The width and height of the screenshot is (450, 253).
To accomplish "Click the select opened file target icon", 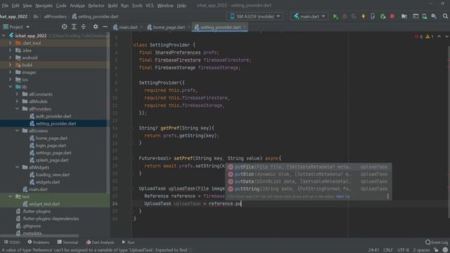I will pos(64,27).
